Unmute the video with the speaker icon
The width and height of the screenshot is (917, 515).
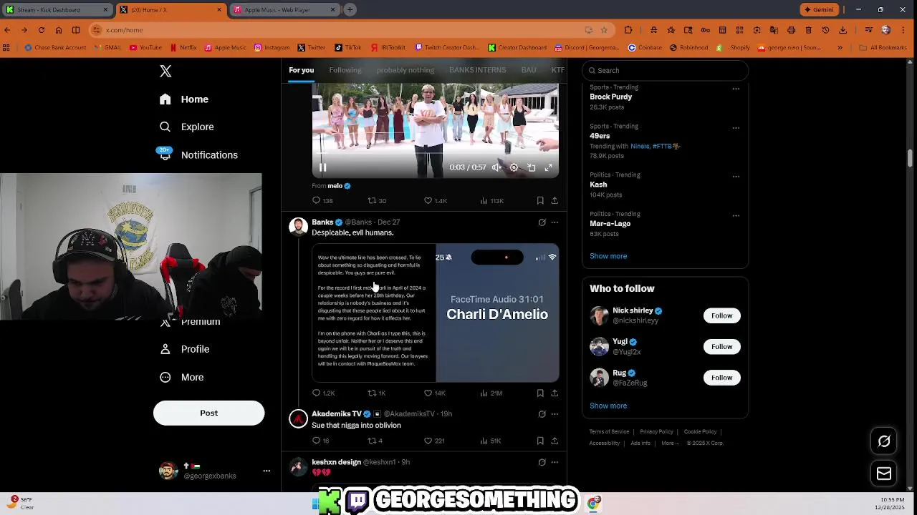click(x=496, y=167)
